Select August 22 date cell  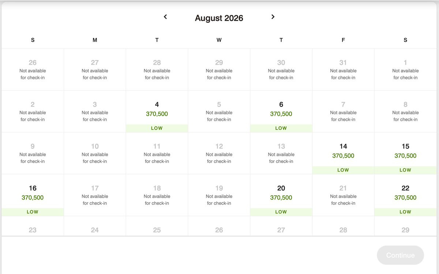[x=405, y=195]
